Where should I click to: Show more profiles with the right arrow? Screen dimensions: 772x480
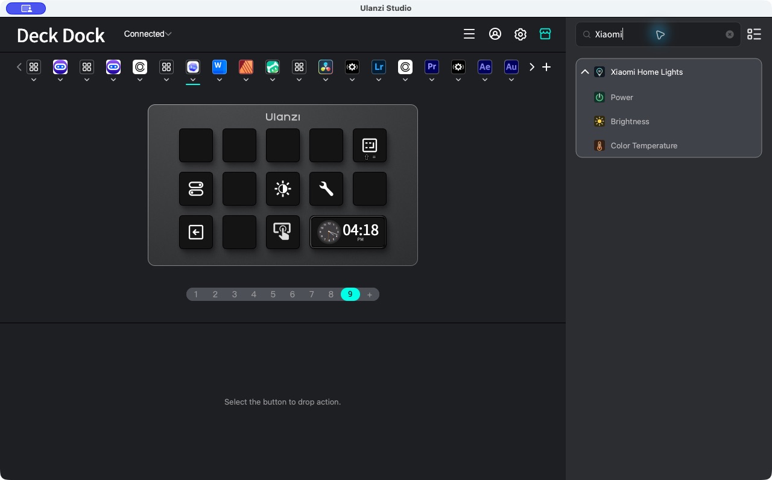(532, 67)
